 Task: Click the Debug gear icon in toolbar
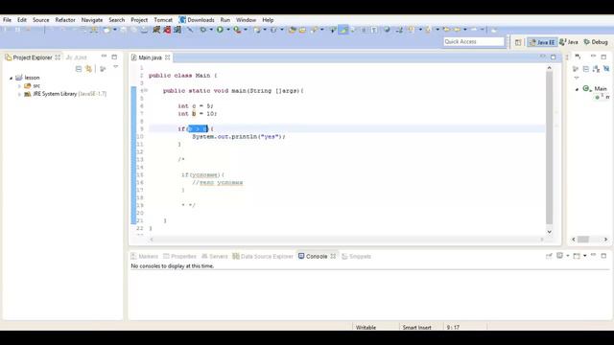(202, 30)
